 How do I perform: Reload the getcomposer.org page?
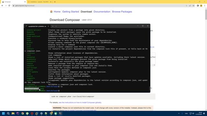[x=9, y=6]
